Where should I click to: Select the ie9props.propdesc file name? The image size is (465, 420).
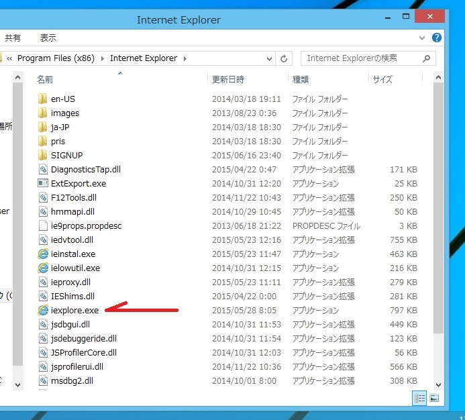coord(87,225)
